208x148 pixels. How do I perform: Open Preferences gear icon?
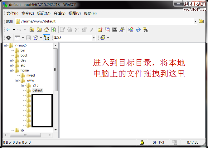click(8, 38)
